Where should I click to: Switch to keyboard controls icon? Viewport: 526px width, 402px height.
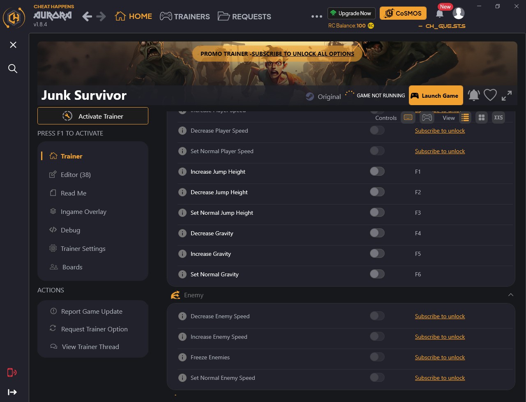point(408,117)
